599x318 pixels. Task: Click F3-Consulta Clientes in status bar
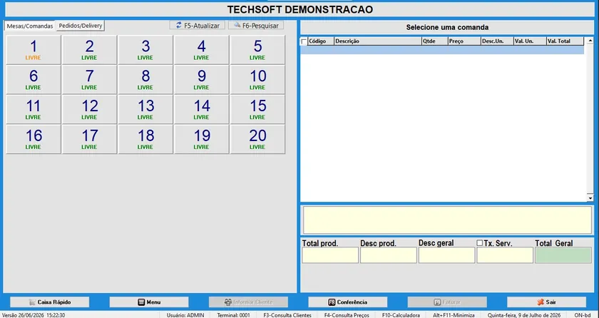click(287, 315)
